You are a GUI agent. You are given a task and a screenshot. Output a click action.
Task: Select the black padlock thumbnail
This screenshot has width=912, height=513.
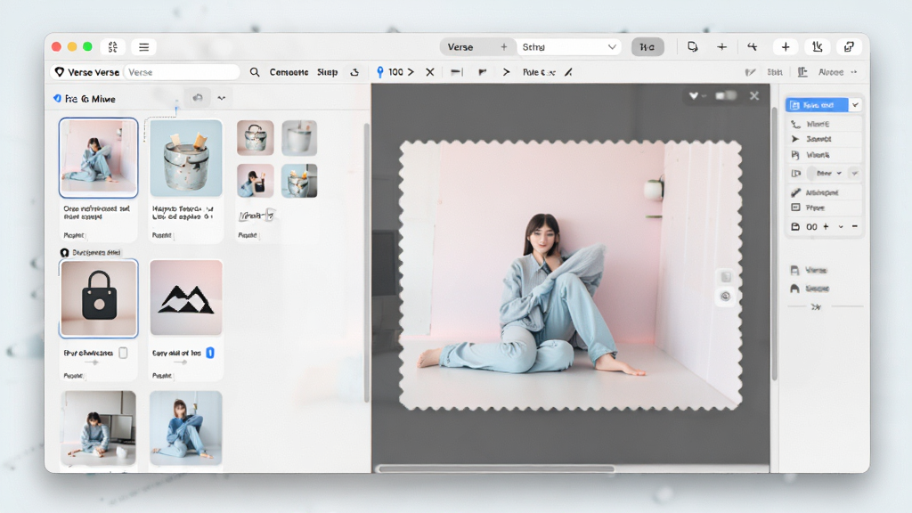pyautogui.click(x=98, y=297)
